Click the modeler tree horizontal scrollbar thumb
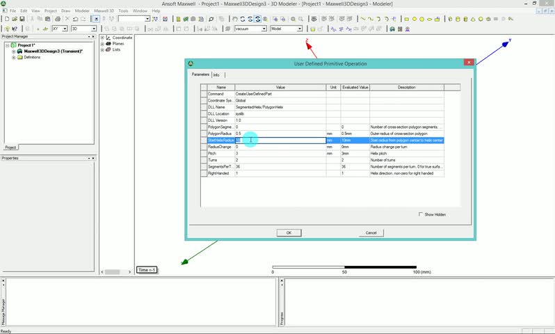Screen dimensions: 555x334 (x=112, y=272)
